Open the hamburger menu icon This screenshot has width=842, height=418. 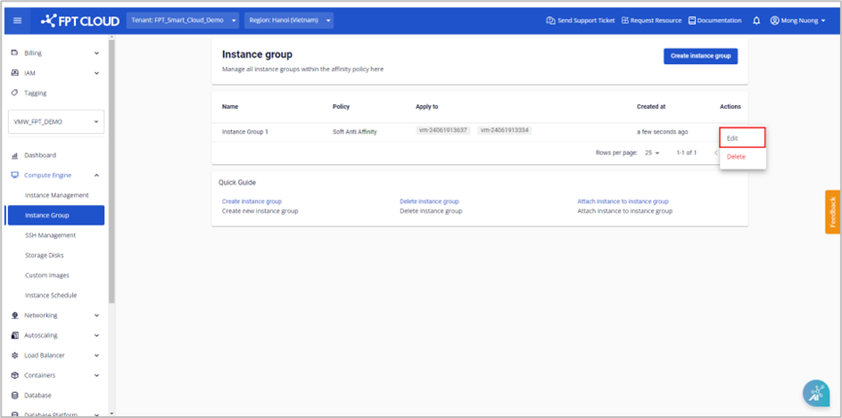(x=17, y=20)
